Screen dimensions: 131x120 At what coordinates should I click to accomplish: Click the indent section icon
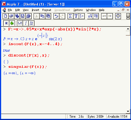(96, 16)
